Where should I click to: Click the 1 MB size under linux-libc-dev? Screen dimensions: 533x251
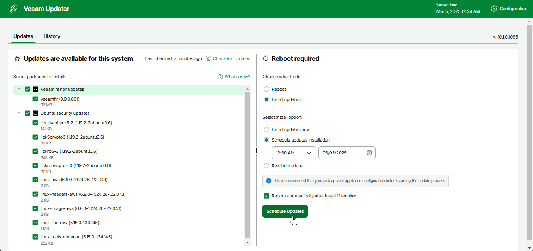[45, 229]
